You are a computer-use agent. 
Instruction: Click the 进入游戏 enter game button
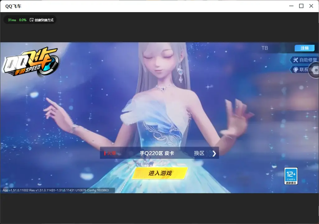[160, 173]
